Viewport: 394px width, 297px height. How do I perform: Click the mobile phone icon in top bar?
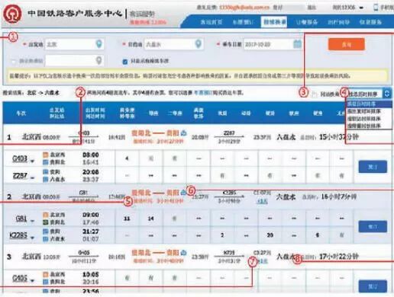[376, 8]
